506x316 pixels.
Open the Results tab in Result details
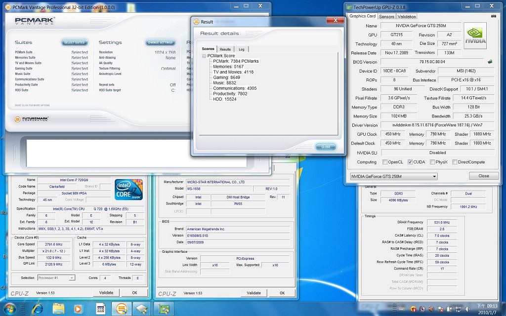(225, 49)
